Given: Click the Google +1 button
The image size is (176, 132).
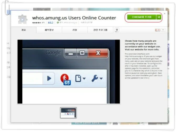Looking at the screenshot, I should 158,30.
